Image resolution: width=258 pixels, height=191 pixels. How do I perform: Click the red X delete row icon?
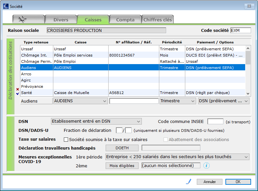(x=18, y=89)
